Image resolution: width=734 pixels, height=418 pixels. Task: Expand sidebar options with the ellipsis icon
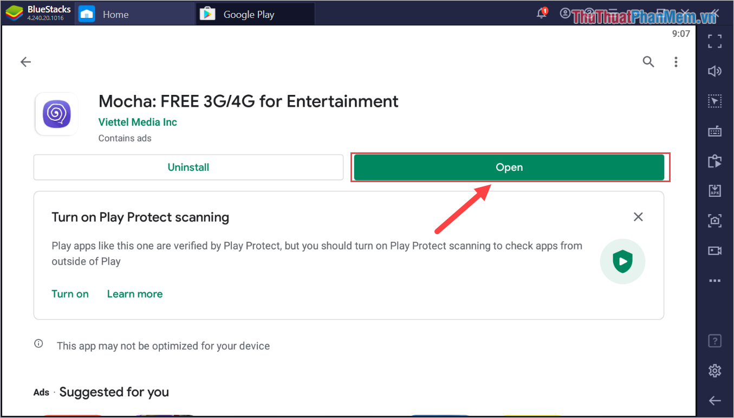click(714, 280)
